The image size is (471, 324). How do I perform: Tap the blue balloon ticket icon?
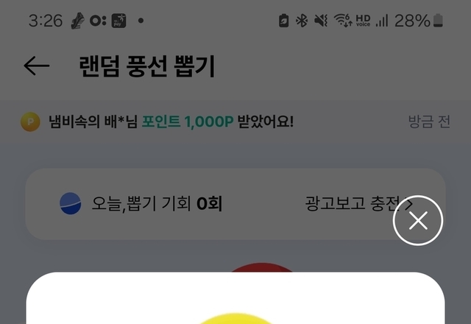point(71,203)
